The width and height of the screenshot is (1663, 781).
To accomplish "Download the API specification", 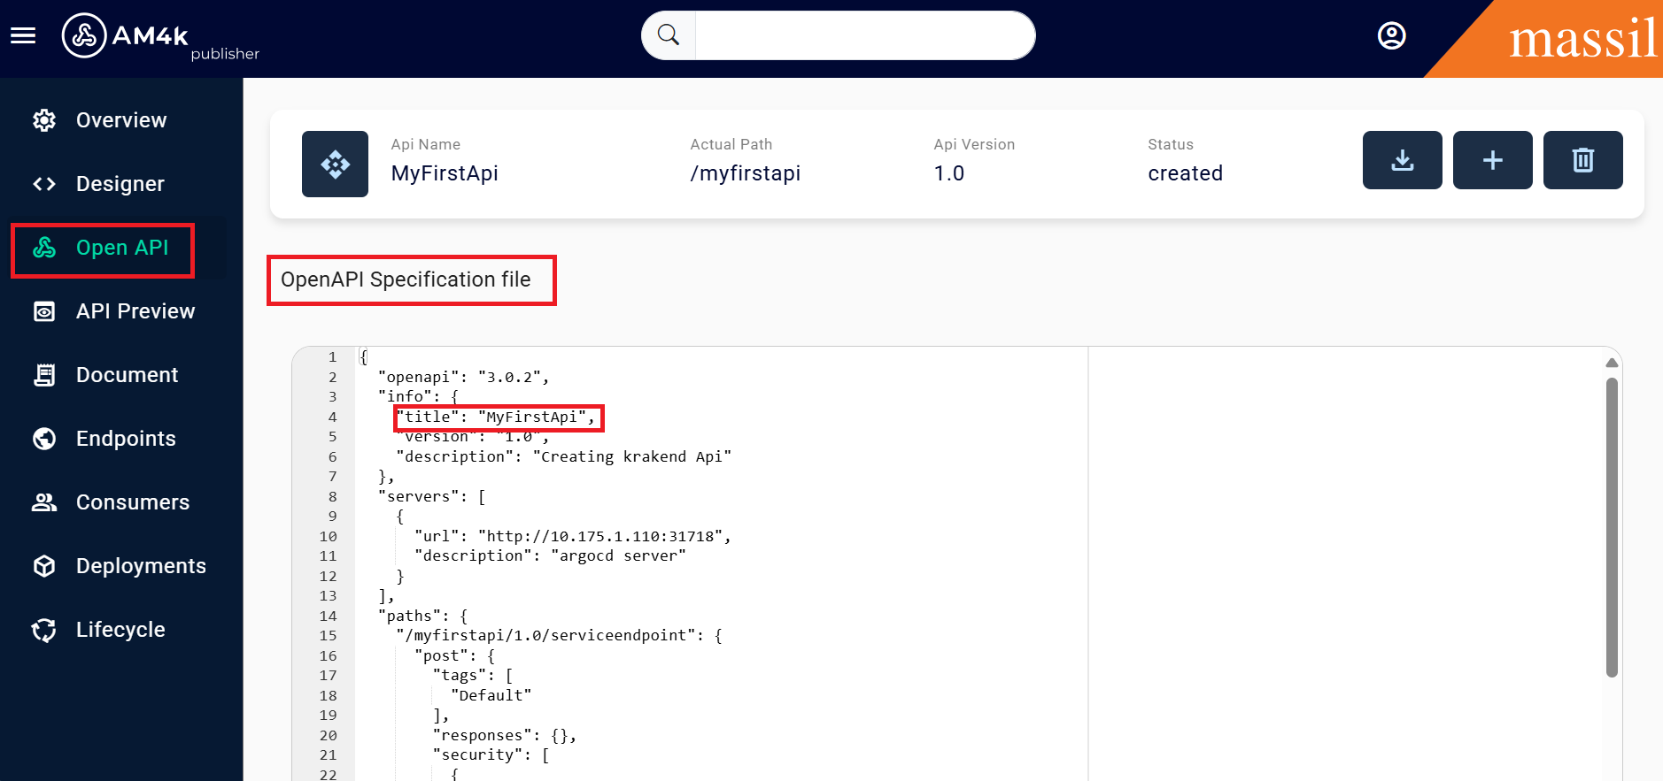I will [1402, 160].
